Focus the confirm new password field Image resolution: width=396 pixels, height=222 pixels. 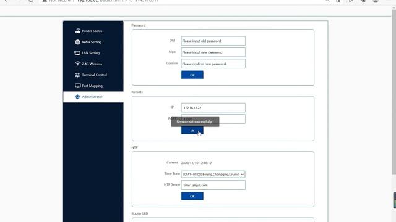[213, 64]
